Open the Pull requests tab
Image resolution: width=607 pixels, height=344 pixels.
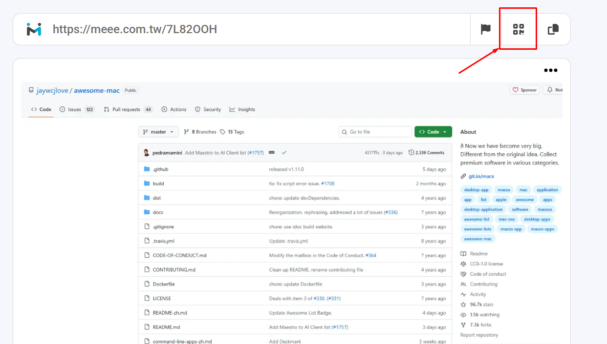click(x=128, y=109)
